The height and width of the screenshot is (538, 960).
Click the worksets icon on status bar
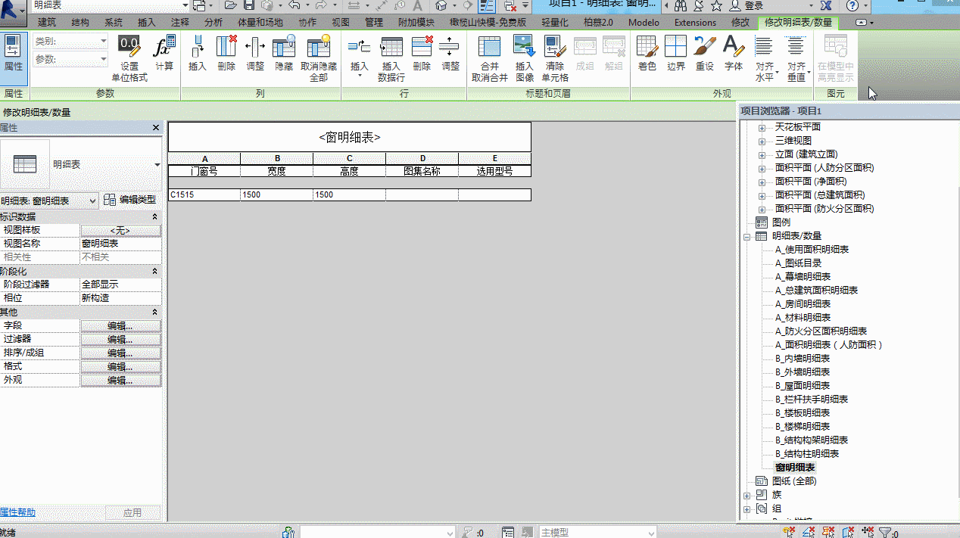288,533
